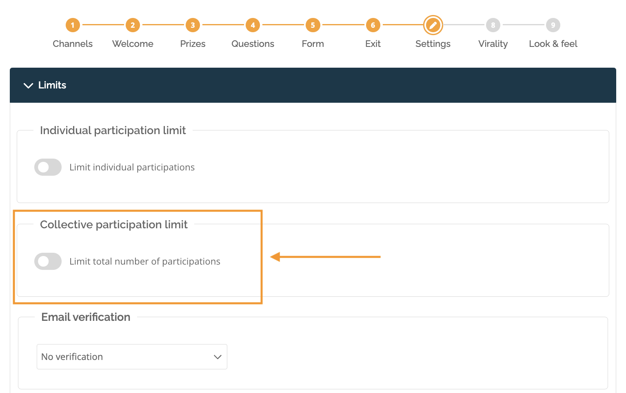Go to the Look & feel label
This screenshot has width=626, height=393.
click(x=553, y=44)
